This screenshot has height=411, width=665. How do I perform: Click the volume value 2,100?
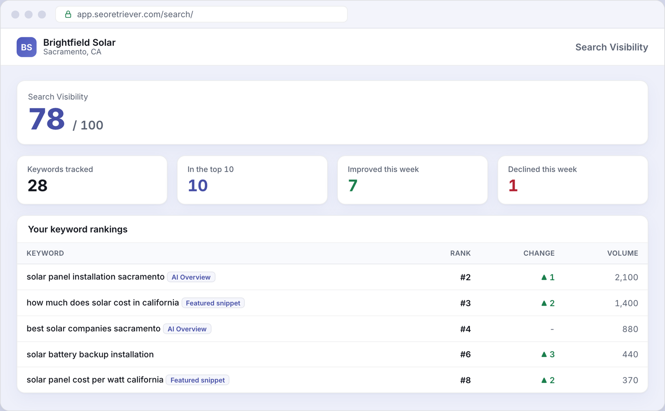(626, 277)
